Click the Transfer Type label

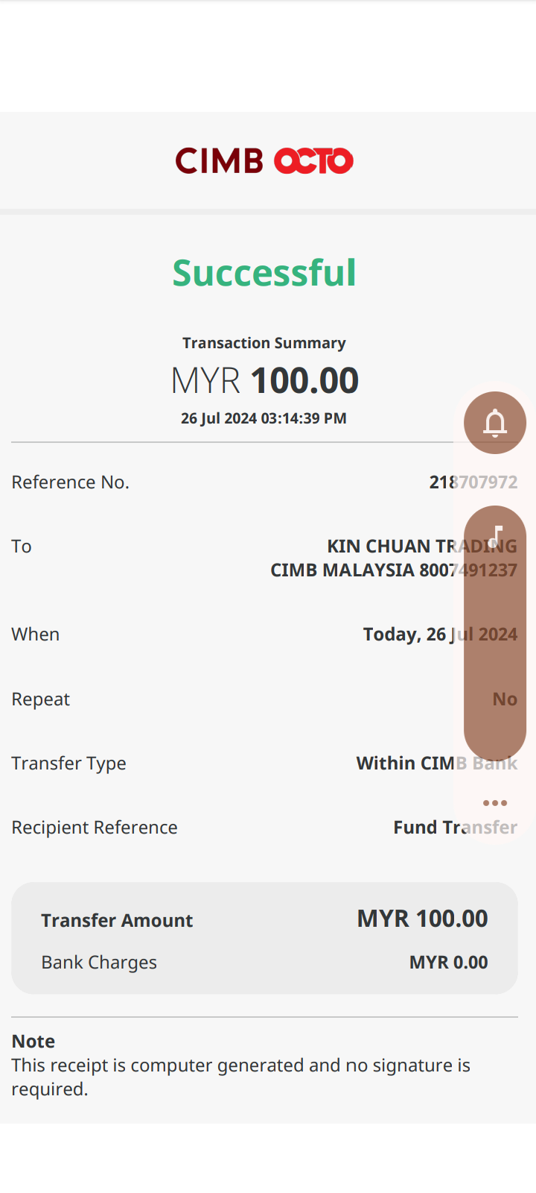69,764
